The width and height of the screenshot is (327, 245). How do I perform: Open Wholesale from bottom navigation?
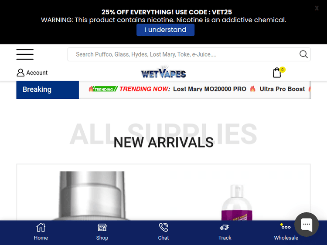286,232
